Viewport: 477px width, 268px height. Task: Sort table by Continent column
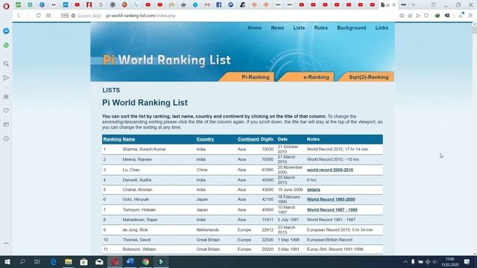[x=248, y=139]
